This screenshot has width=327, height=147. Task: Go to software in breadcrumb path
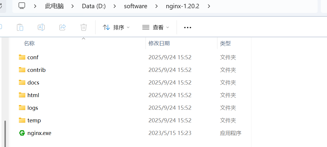coord(136,6)
